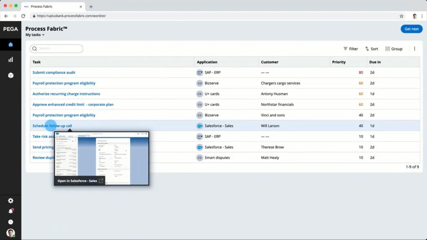Click SAP icon in the priority 10 SAP row
This screenshot has width=427, height=240.
point(200,137)
